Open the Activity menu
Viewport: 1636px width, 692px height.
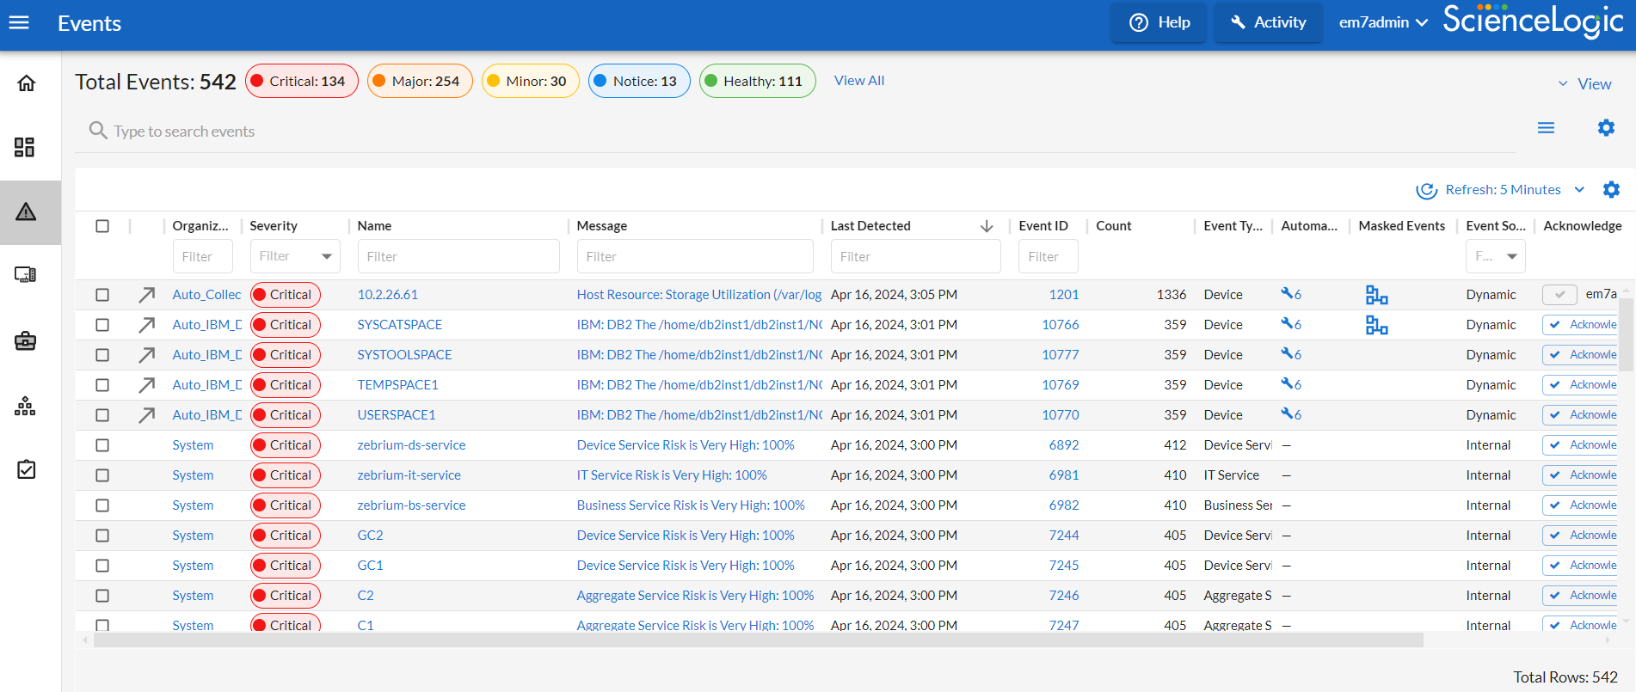point(1268,23)
